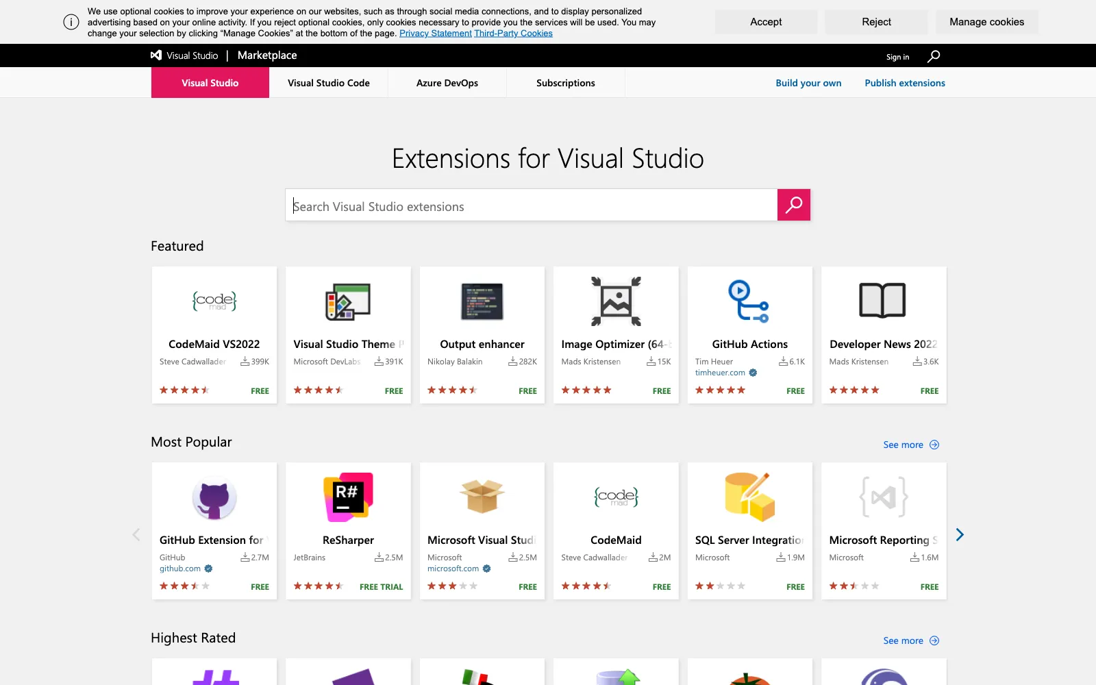Open the Microsoft Reporting Services icon
Viewport: 1096px width, 685px height.
click(883, 497)
